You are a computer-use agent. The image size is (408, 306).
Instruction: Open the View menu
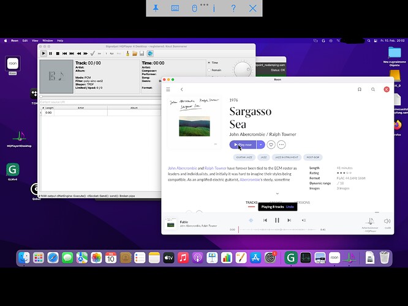35,40
